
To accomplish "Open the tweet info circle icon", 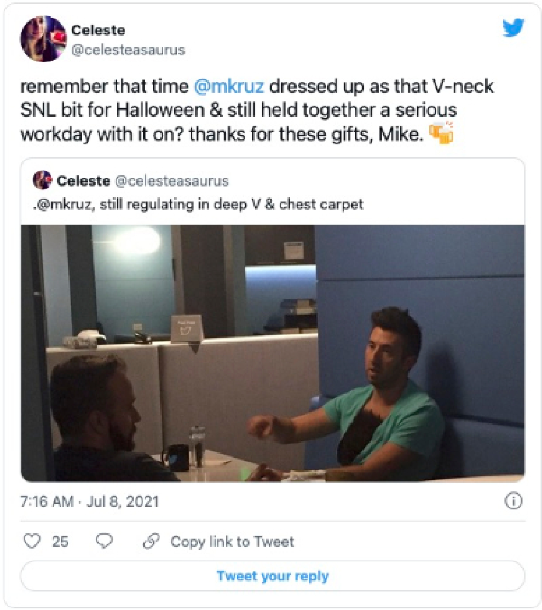I will tap(513, 501).
